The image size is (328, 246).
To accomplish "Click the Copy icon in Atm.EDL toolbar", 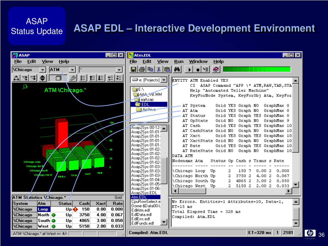I will 150,70.
